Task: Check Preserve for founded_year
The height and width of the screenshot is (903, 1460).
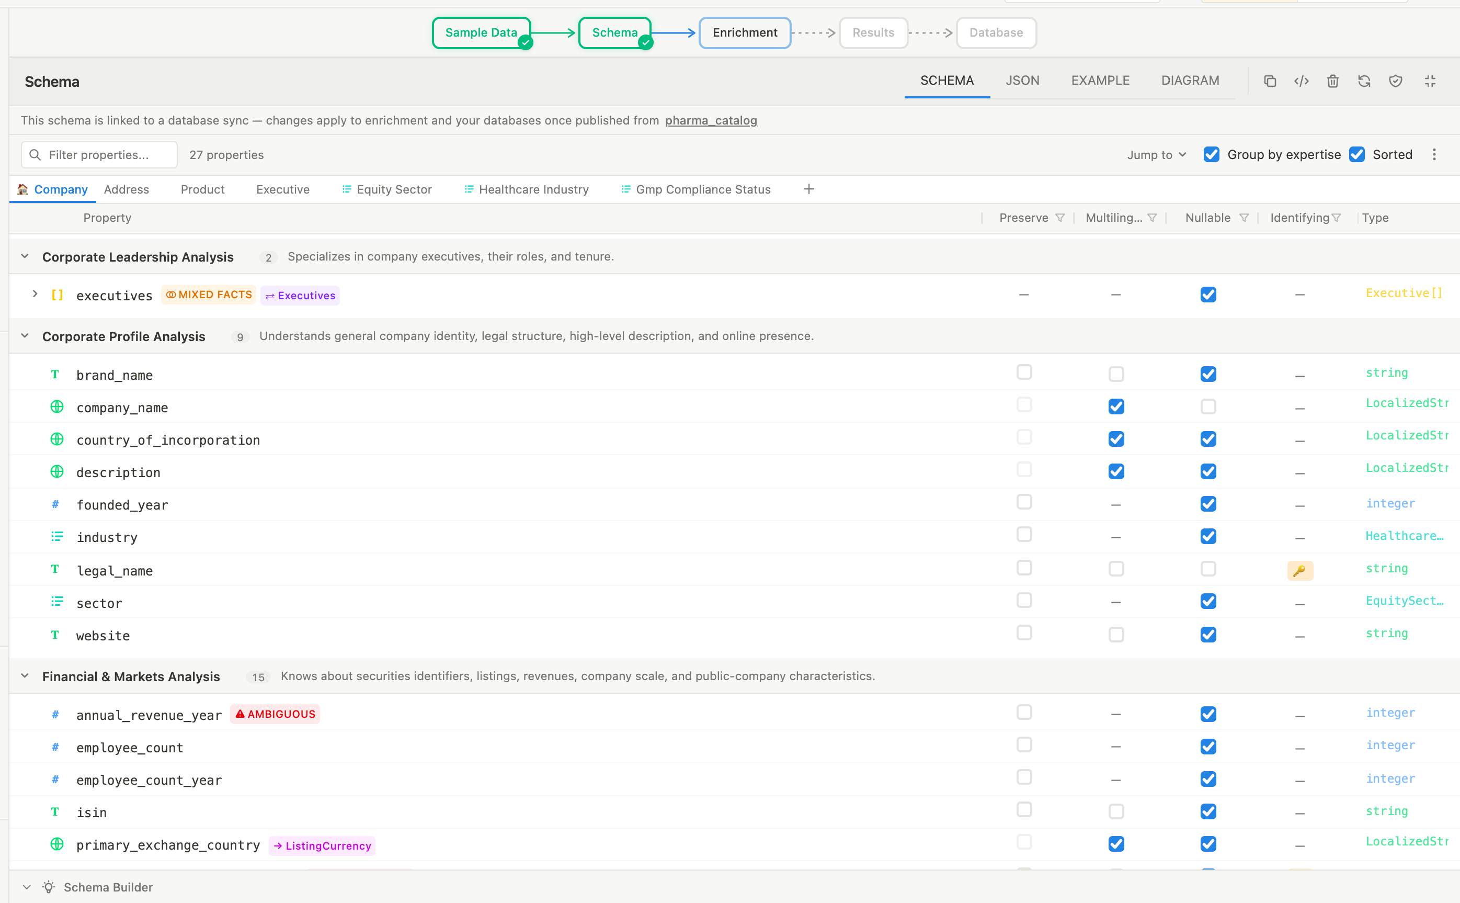Action: [x=1024, y=502]
